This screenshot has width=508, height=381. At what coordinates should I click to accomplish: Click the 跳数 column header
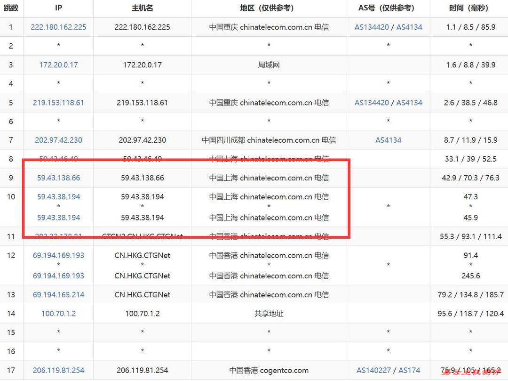point(11,8)
